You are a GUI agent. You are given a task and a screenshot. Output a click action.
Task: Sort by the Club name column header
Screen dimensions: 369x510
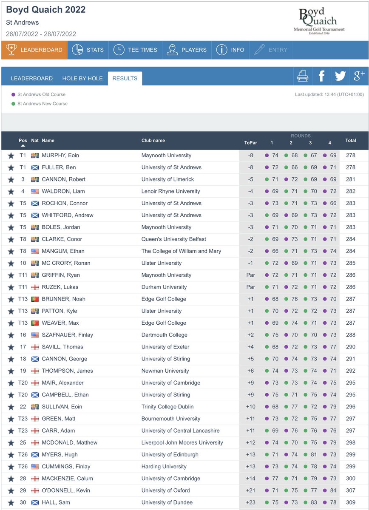coord(153,140)
